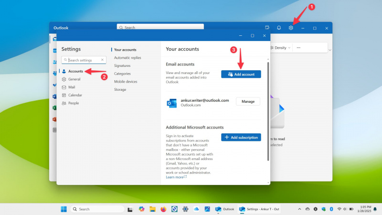Click the Add account button
Screen dimensions: 382x215
[x=241, y=74]
